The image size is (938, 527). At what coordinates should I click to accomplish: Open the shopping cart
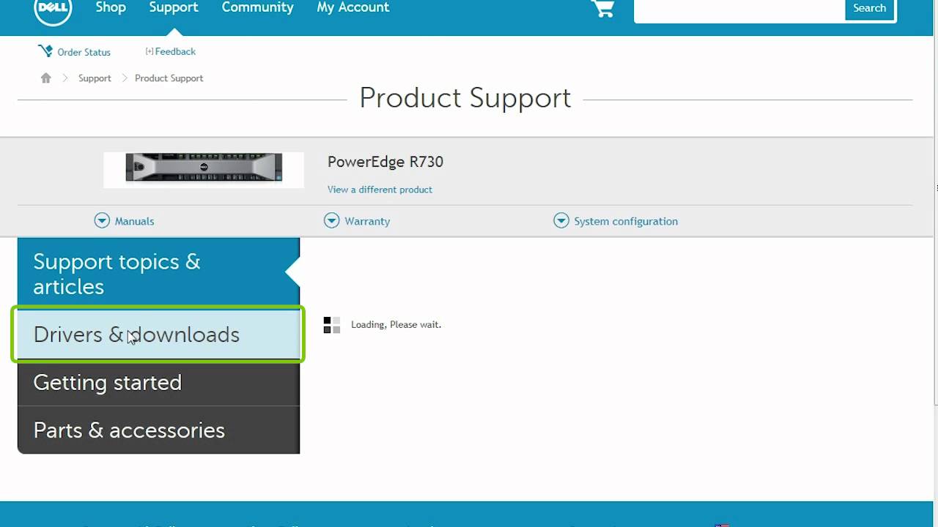pos(602,9)
